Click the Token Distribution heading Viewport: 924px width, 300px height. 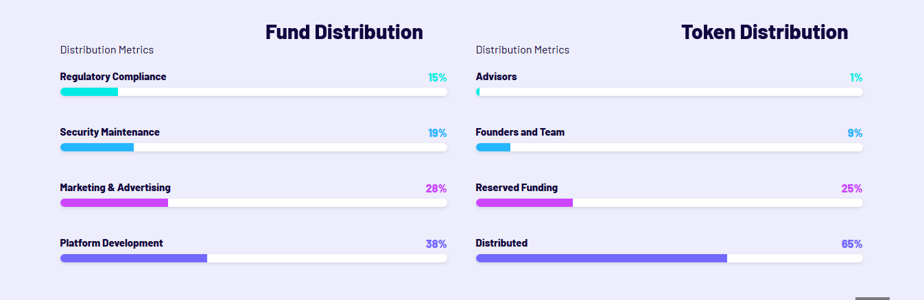pos(764,32)
